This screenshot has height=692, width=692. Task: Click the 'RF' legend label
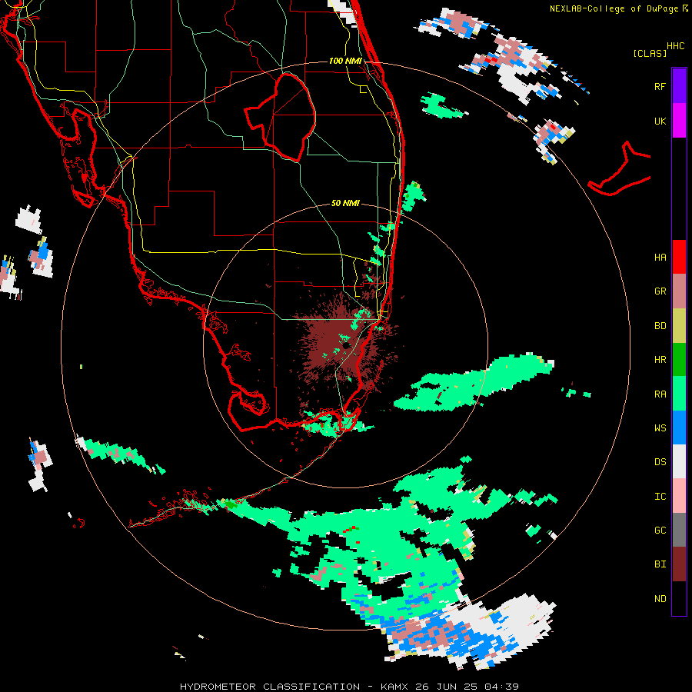(x=660, y=86)
